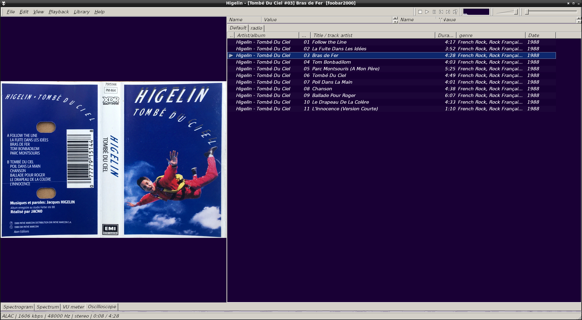Click the left panel Value column header

(327, 20)
